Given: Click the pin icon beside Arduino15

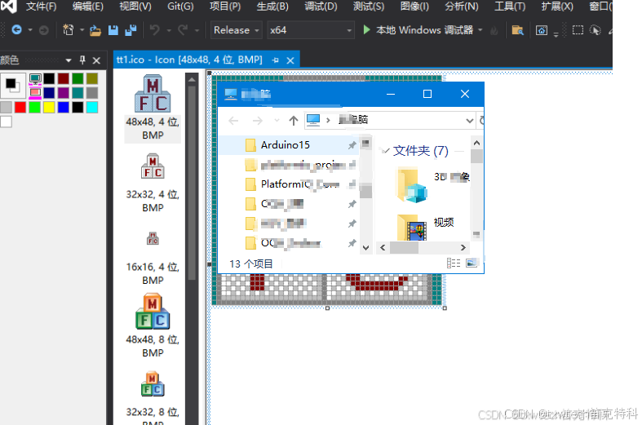Looking at the screenshot, I should tap(352, 145).
